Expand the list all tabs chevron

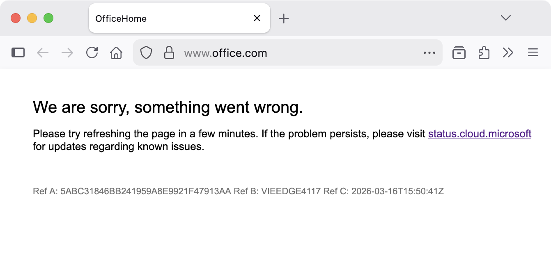pos(505,18)
